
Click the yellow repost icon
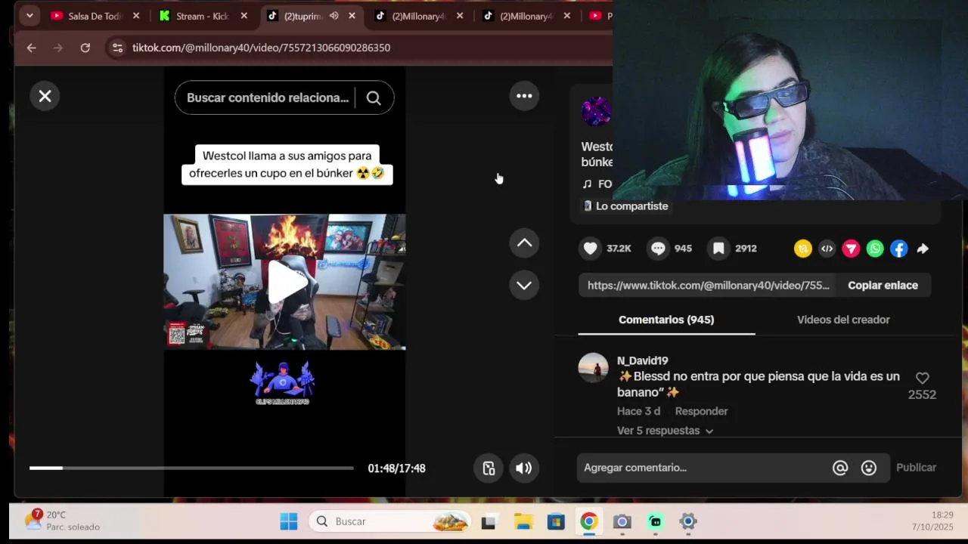pos(803,249)
